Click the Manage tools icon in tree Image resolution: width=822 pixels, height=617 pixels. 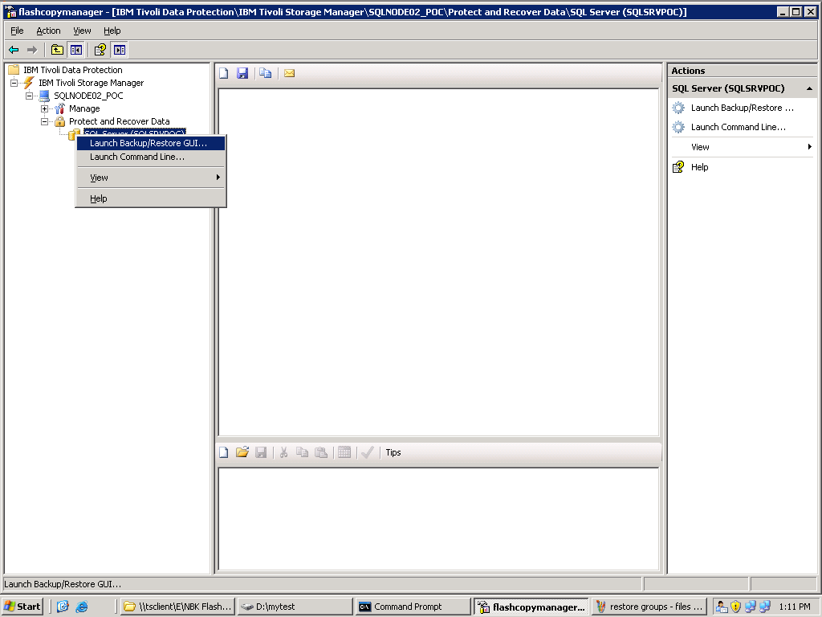pos(59,108)
